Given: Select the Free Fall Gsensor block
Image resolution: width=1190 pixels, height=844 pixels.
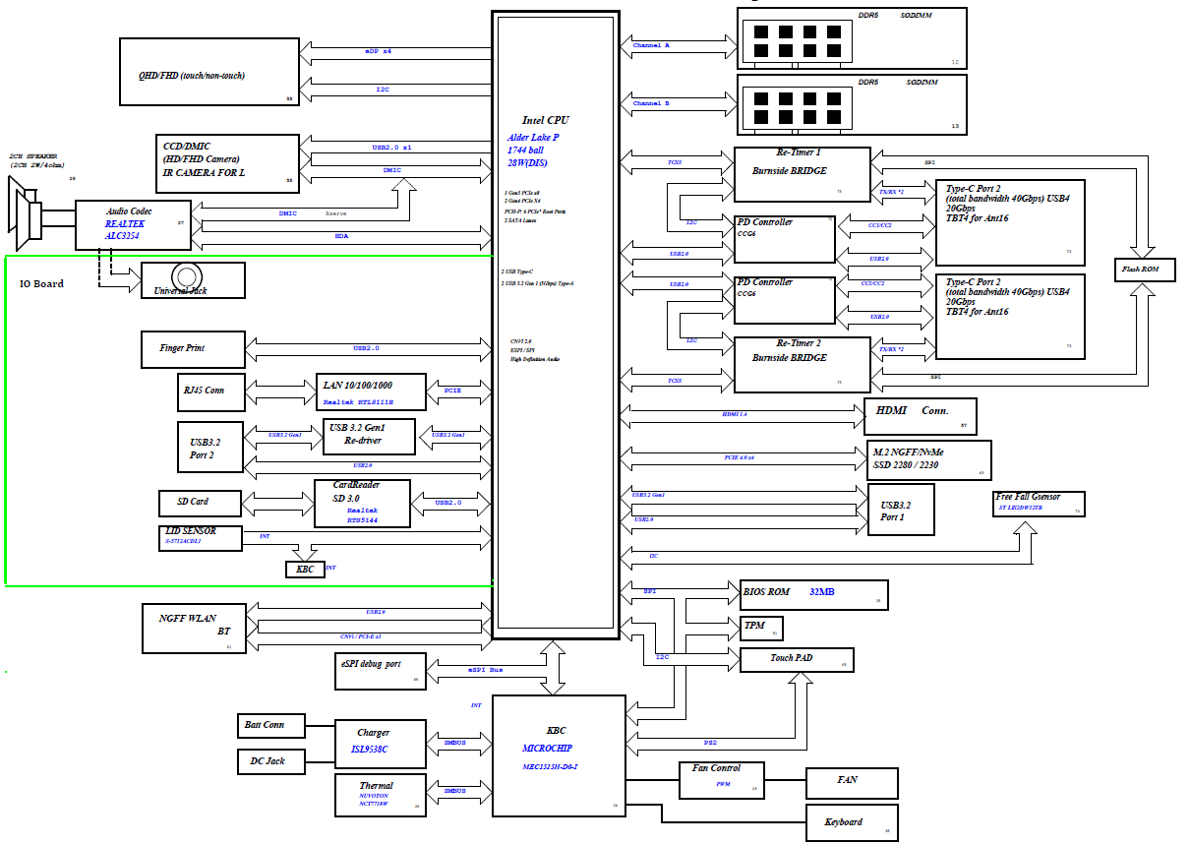Looking at the screenshot, I should pos(1039,503).
